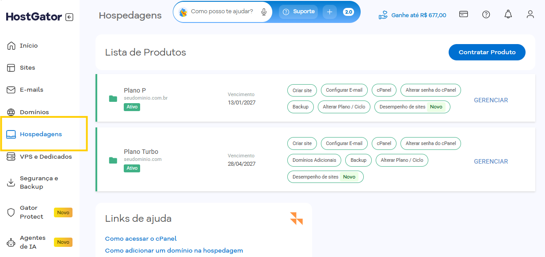The image size is (545, 257).
Task: Click Ganhe até R$ 677,00 link
Action: pyautogui.click(x=419, y=15)
